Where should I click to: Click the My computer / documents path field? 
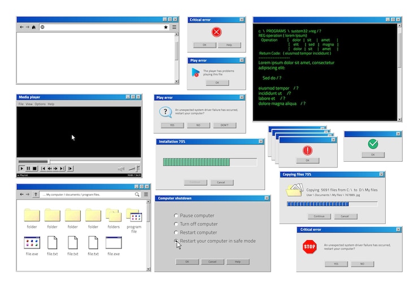90,194
